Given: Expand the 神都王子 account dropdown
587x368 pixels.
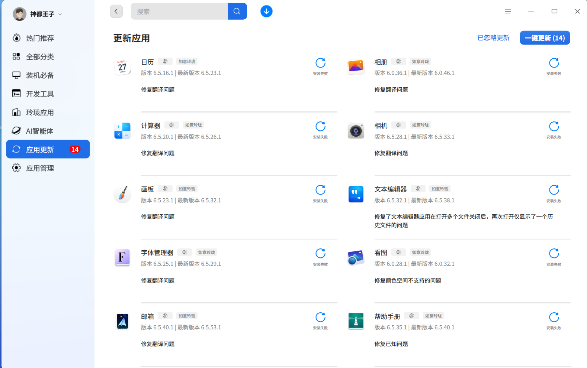Looking at the screenshot, I should [x=60, y=14].
